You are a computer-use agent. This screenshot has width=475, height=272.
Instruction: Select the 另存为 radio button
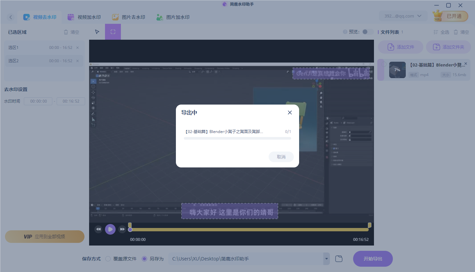pyautogui.click(x=144, y=259)
